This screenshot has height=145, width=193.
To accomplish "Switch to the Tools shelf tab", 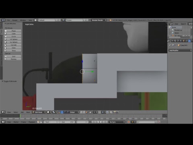I will (2, 25).
